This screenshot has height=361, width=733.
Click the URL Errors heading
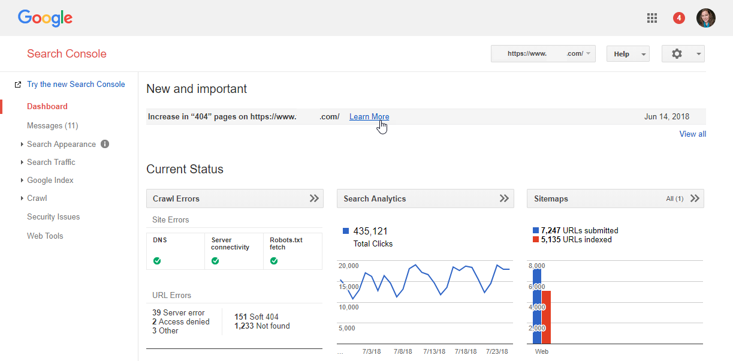tap(172, 295)
